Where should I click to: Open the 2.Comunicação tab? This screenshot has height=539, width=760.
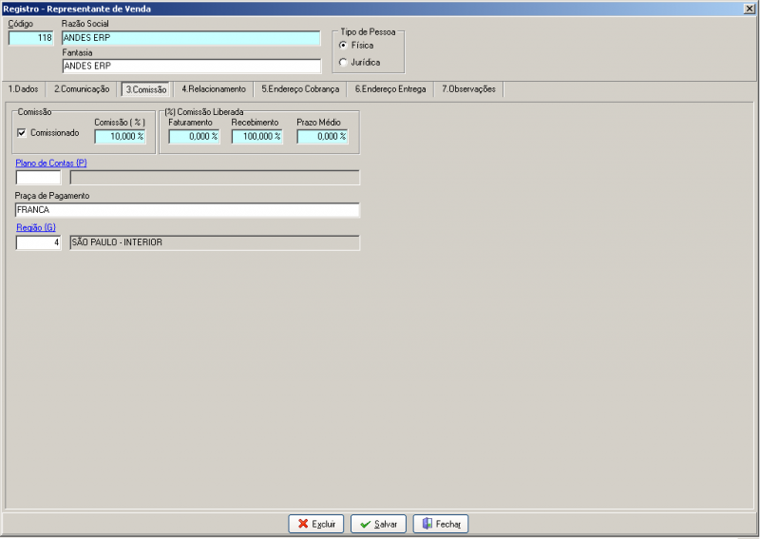[x=82, y=89]
